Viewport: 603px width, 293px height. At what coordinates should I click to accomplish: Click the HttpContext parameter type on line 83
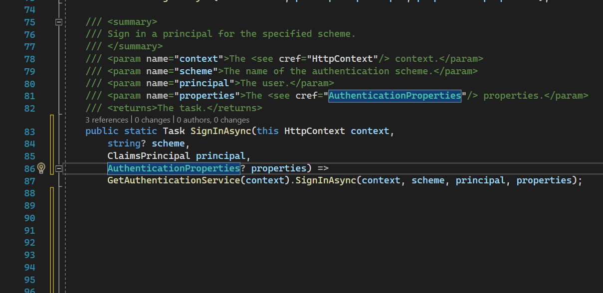314,132
